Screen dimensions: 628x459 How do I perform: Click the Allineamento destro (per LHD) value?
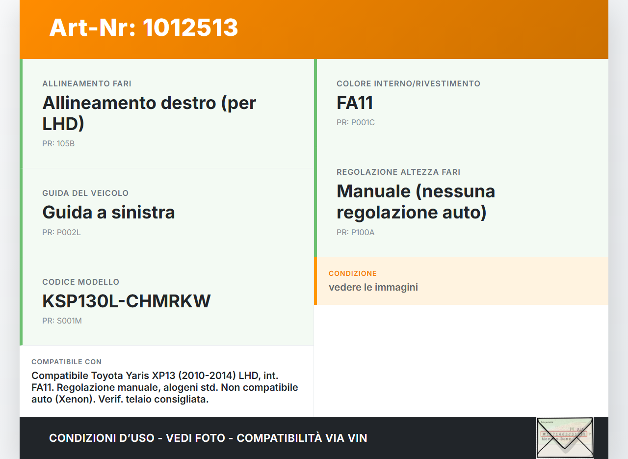click(149, 113)
